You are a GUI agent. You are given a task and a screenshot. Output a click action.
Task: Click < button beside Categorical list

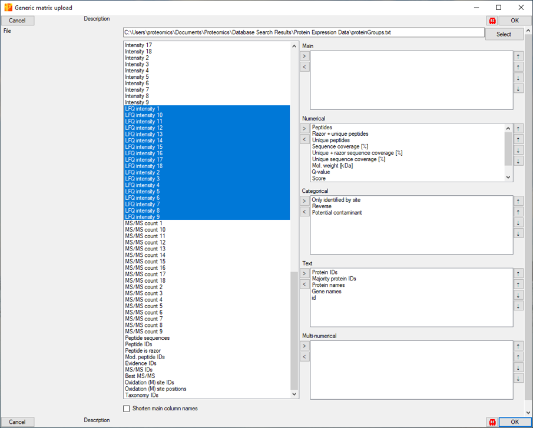(x=304, y=212)
